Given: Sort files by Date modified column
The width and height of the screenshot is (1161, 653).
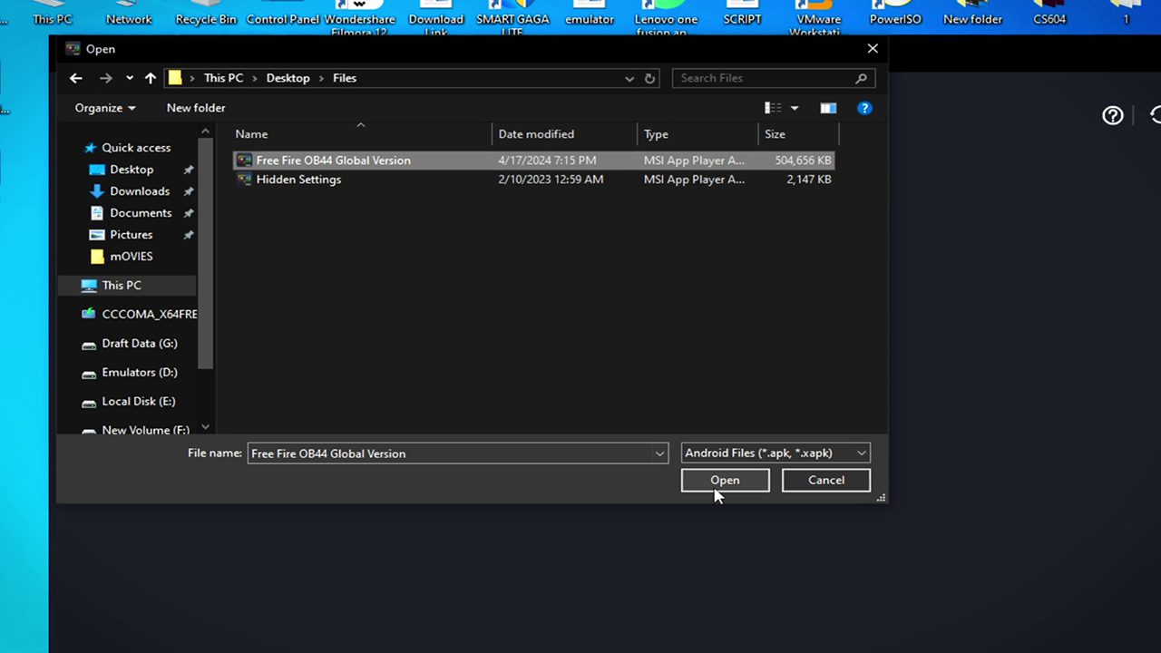Looking at the screenshot, I should [x=565, y=134].
